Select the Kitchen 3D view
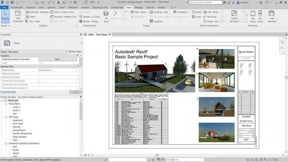288x162 pixels. point(17,127)
